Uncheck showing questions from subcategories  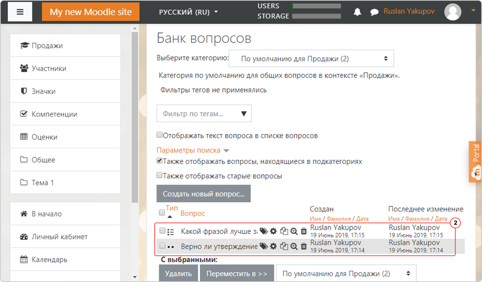(159, 161)
